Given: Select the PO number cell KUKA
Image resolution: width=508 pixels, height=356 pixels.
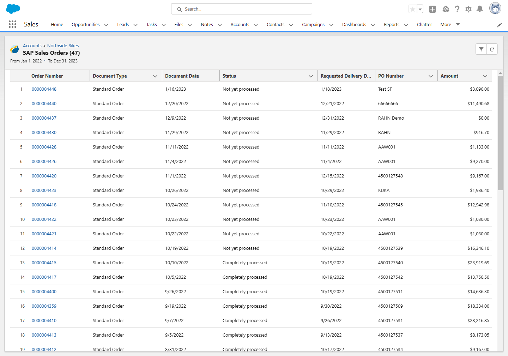Looking at the screenshot, I should [384, 190].
